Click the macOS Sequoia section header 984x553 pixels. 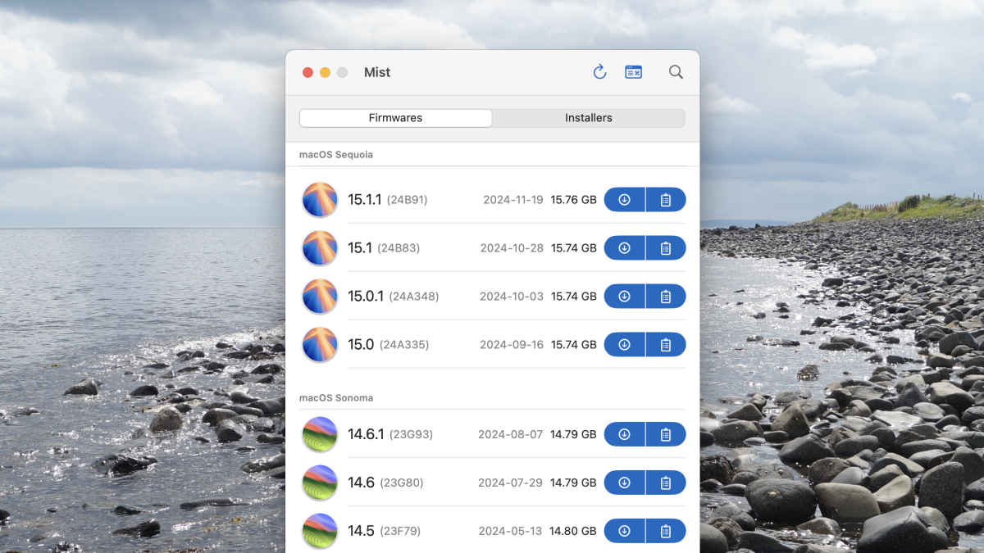(336, 155)
